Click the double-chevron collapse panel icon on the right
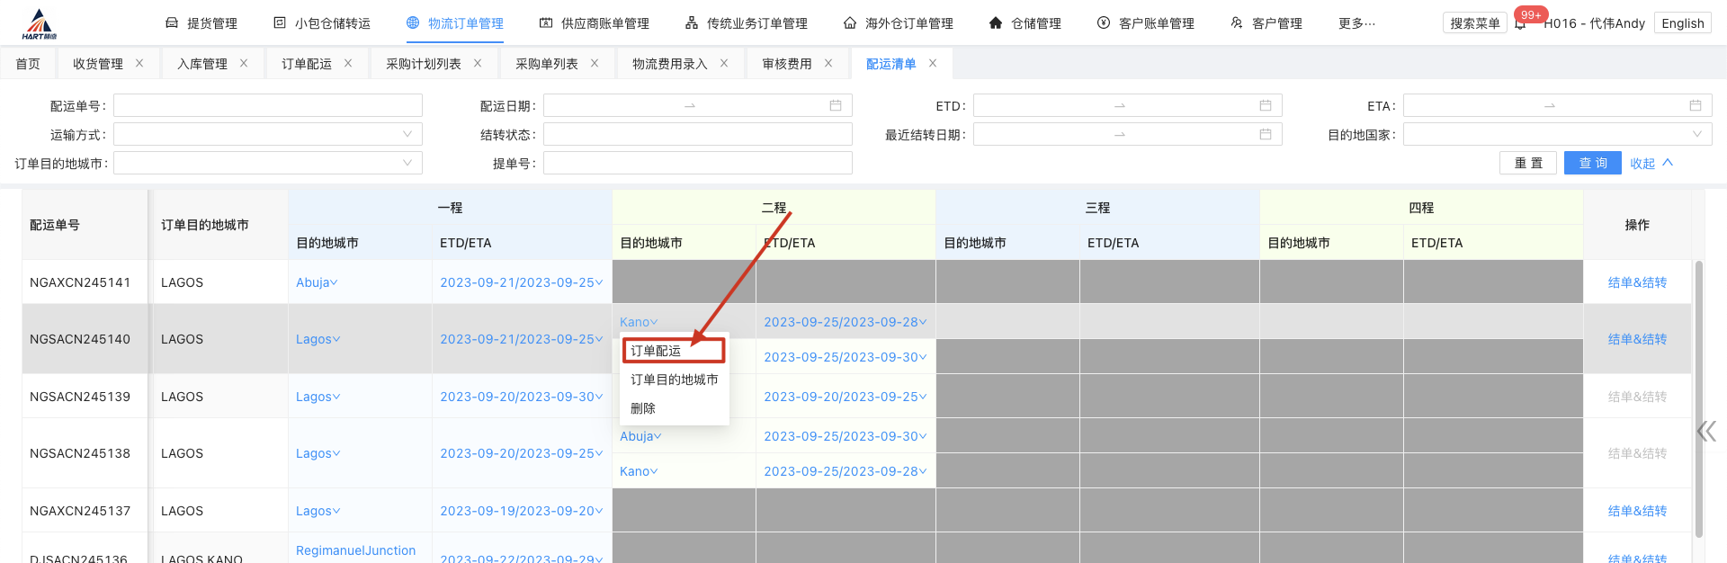 1705,432
